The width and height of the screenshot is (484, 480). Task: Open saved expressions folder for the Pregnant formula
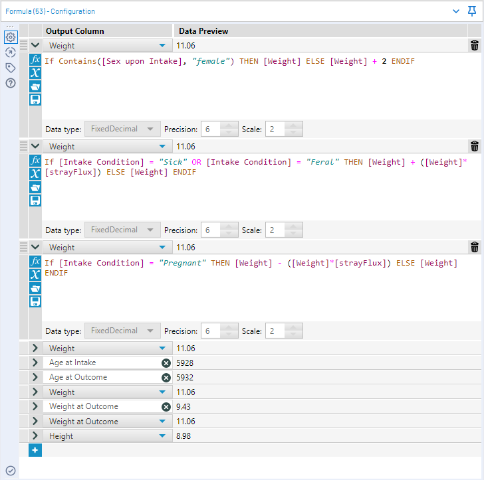[35, 288]
